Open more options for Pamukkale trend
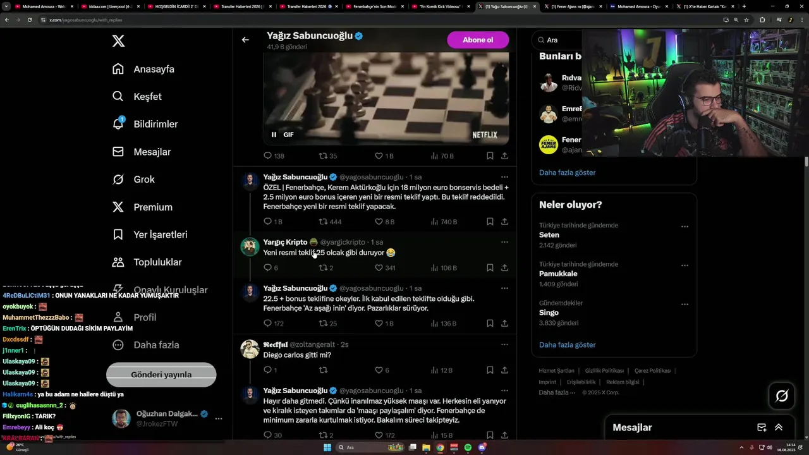 684,265
